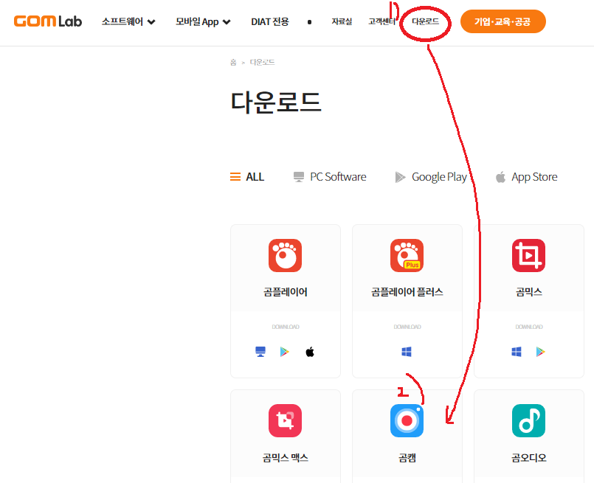Click the 곰믹스 title text
Image resolution: width=594 pixels, height=483 pixels.
pos(529,292)
